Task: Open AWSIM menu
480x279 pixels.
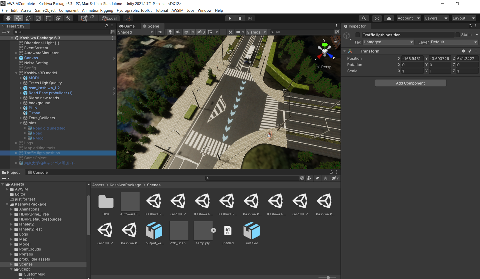Action: (x=177, y=10)
